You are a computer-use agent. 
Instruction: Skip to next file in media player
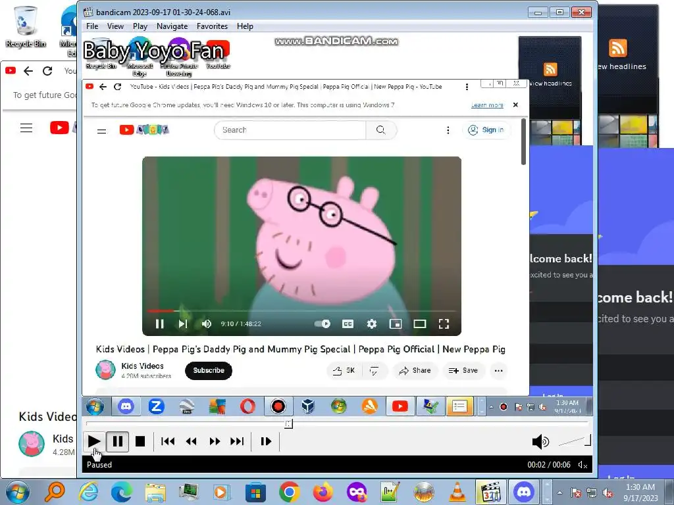[x=237, y=441]
